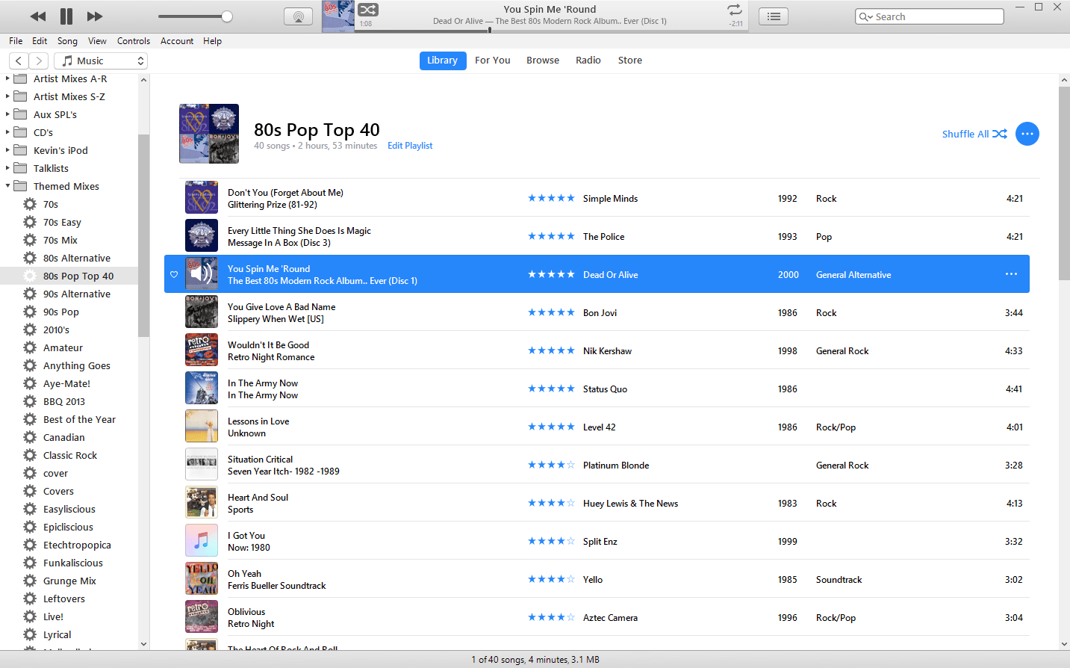Pause the current song
Screen dimensions: 1070x668
66,16
